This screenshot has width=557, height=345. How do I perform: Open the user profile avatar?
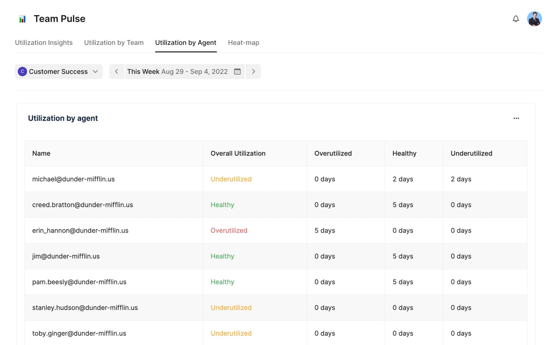tap(534, 19)
